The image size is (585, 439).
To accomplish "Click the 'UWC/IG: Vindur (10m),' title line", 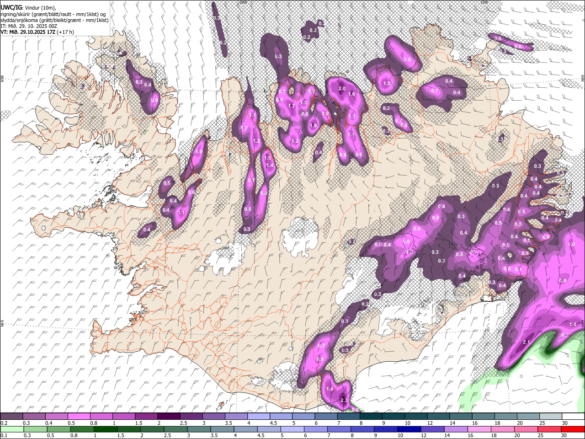I will pyautogui.click(x=28, y=7).
